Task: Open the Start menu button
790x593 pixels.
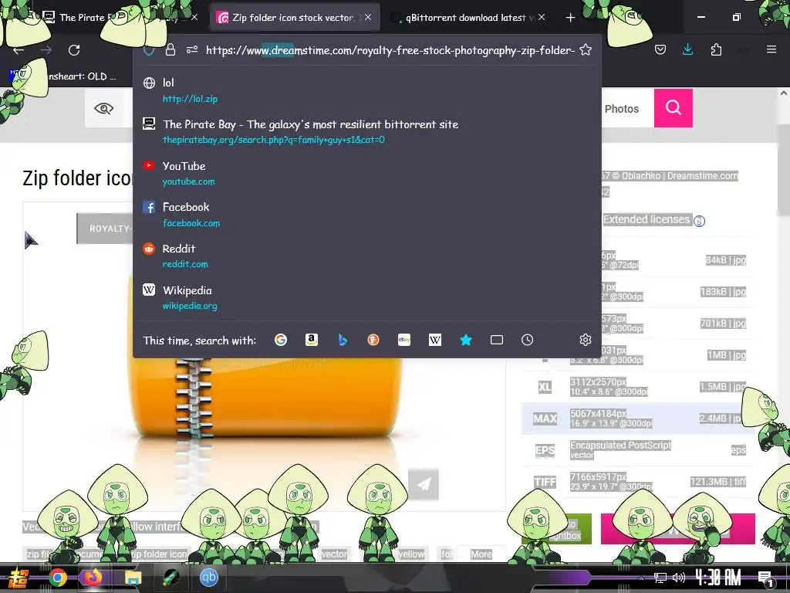Action: click(x=19, y=578)
